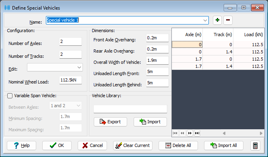Export vehicle to library
Image resolution: width=268 pixels, height=157 pixels.
[110, 122]
